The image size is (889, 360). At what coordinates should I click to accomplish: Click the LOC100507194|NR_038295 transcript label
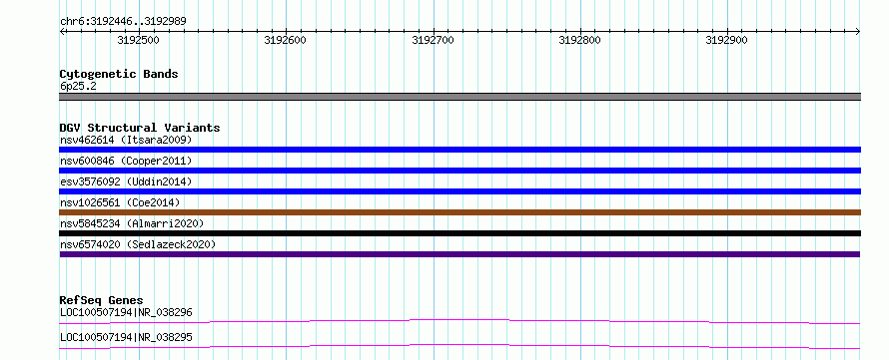pos(126,337)
